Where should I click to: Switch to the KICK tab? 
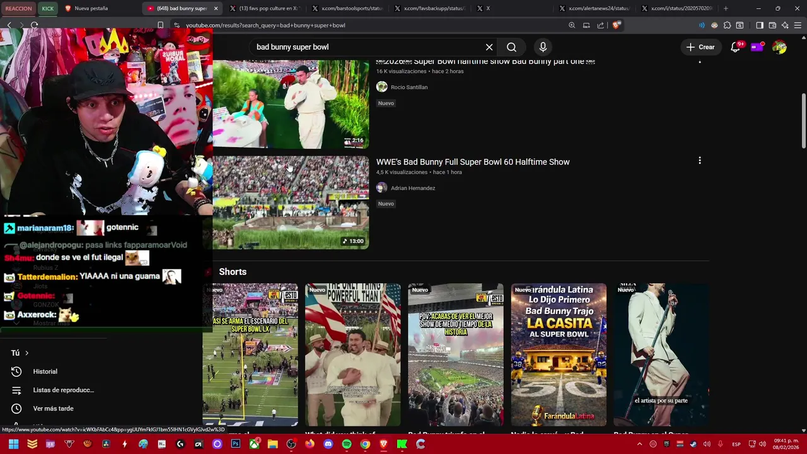pos(48,8)
